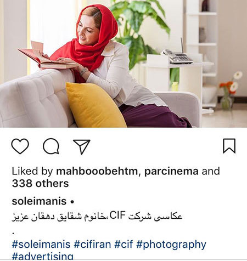Save the post with the bookmark icon
247x261 pixels.
click(x=229, y=146)
